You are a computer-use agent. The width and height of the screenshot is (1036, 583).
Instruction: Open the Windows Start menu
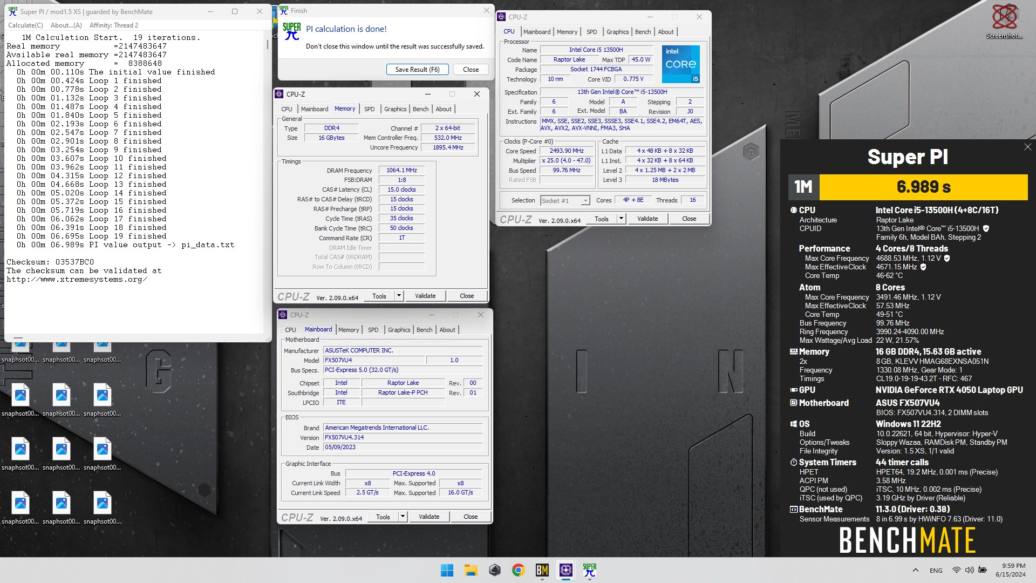point(447,570)
